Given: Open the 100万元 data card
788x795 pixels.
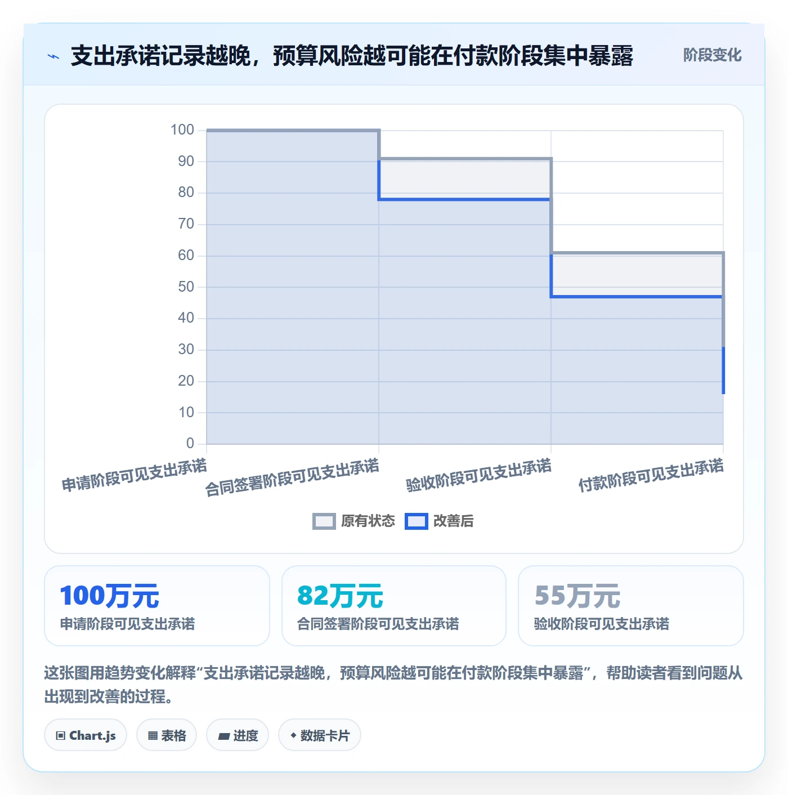Looking at the screenshot, I should 157,606.
